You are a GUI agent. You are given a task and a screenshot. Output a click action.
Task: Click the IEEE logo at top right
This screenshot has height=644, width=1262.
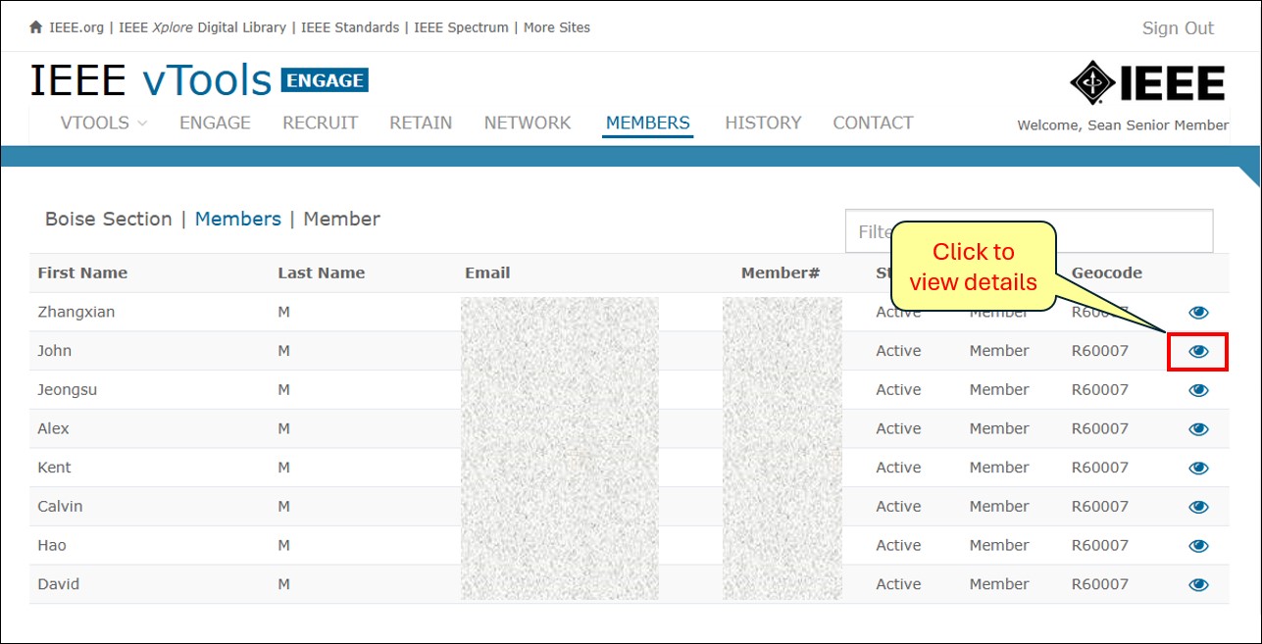[x=1147, y=82]
